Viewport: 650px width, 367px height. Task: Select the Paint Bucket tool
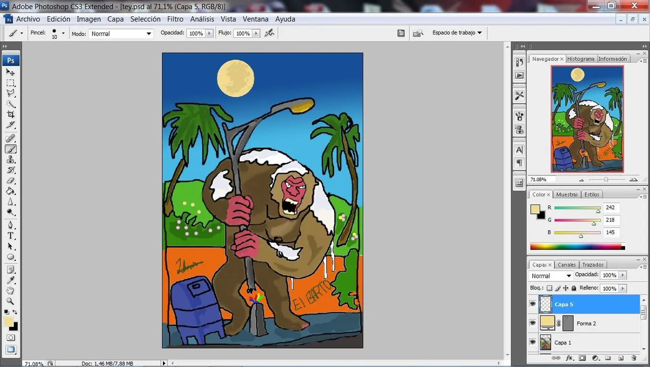11,191
